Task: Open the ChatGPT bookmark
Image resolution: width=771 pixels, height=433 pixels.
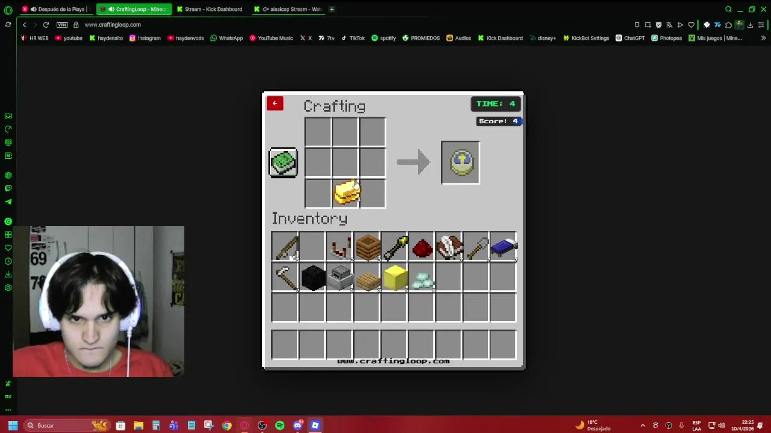Action: [630, 38]
